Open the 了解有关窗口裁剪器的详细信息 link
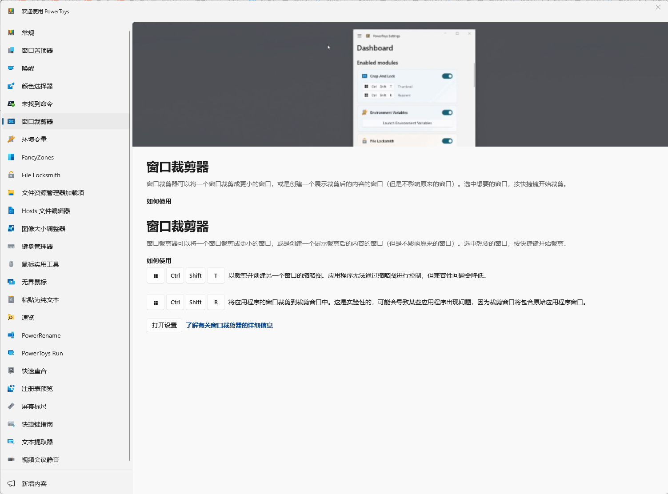This screenshot has width=668, height=494. coord(229,325)
